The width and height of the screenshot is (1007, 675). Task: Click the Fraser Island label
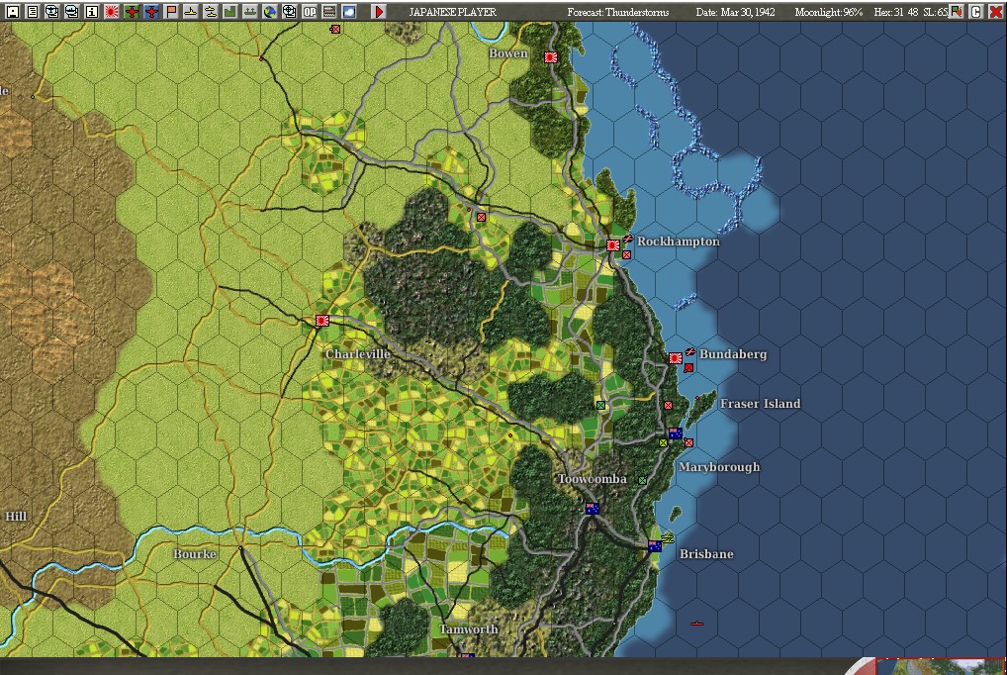[x=761, y=404]
